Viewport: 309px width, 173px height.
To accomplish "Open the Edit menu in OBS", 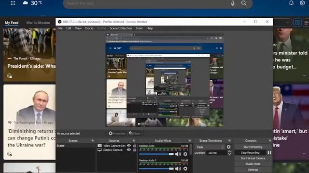I will pyautogui.click(x=69, y=28).
